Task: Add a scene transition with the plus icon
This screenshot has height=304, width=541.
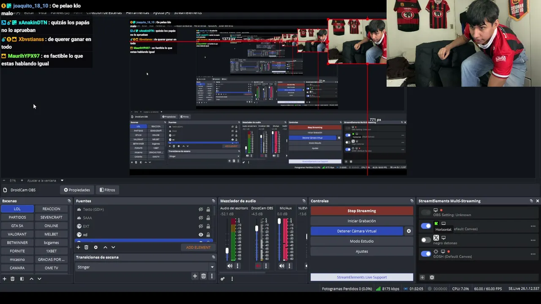Action: click(x=195, y=276)
